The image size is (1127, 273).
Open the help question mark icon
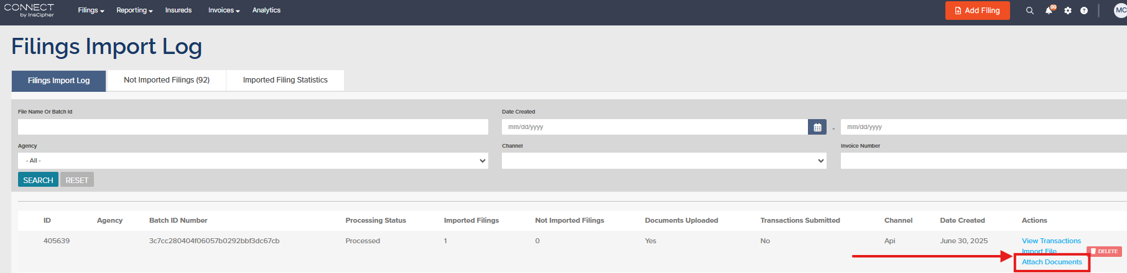pyautogui.click(x=1084, y=11)
